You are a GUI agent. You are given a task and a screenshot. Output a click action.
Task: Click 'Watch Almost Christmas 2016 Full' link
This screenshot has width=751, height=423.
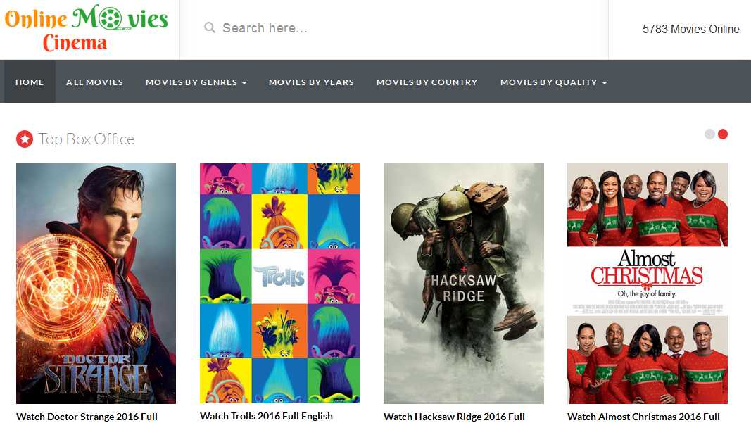coord(643,416)
